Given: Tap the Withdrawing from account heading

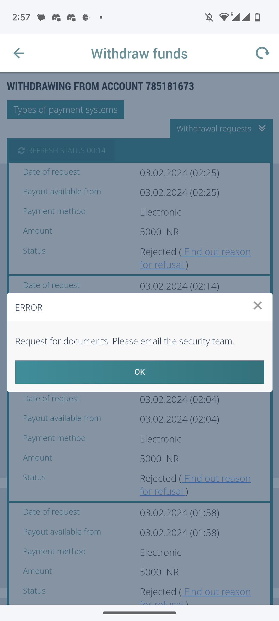Looking at the screenshot, I should (100, 86).
